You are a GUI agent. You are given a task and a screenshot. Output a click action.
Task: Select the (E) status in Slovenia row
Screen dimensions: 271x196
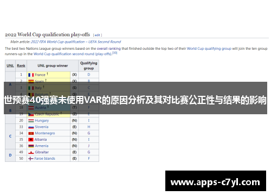point(74,127)
